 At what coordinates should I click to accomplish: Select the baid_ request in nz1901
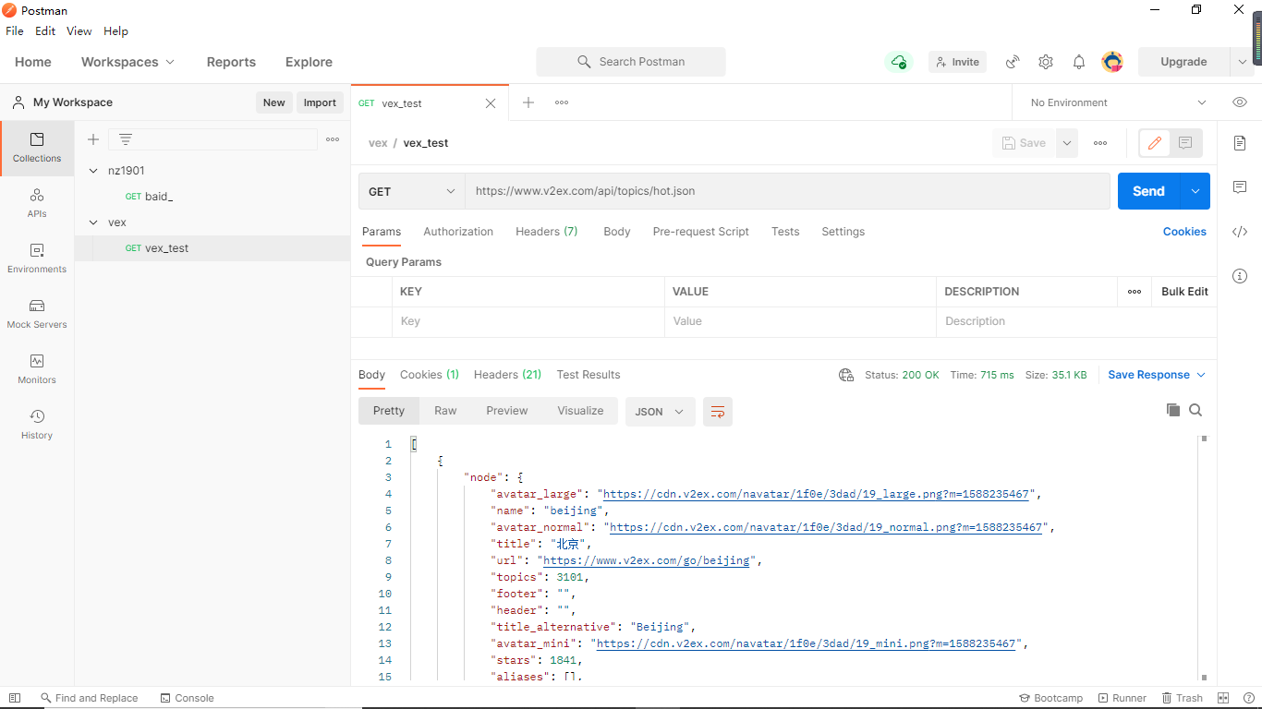click(212, 197)
